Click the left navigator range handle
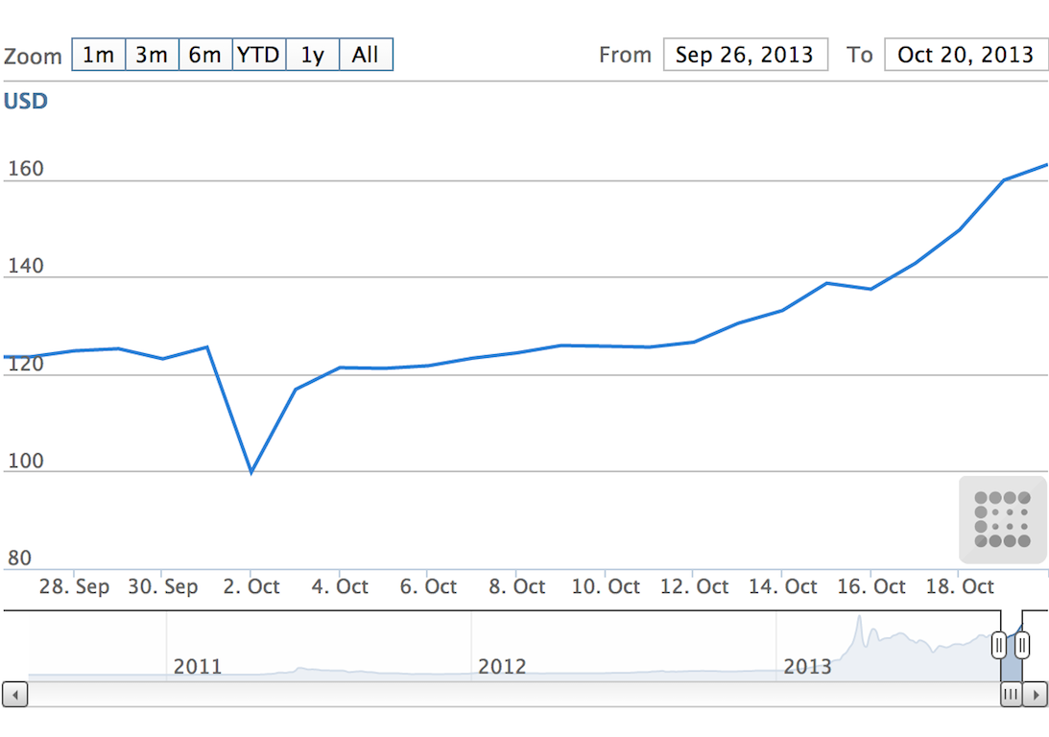Viewport: 1049px width, 737px height. point(999,646)
